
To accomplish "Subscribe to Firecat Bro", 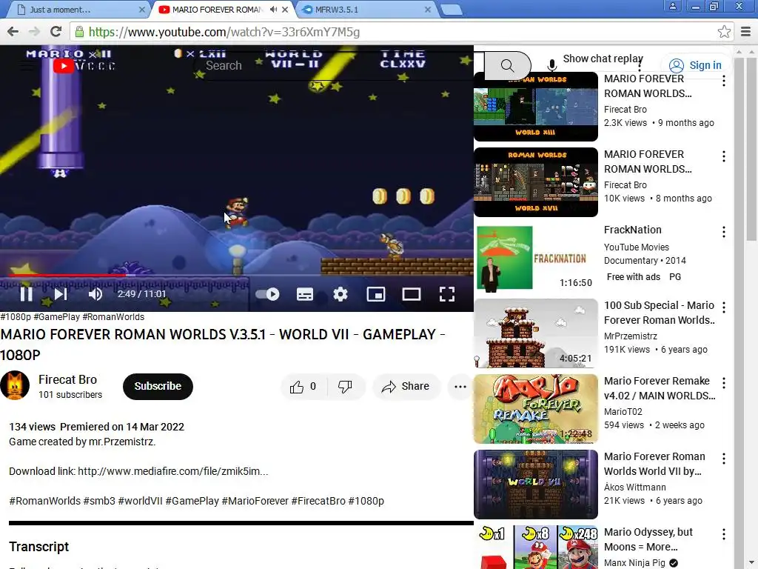I will pos(158,386).
